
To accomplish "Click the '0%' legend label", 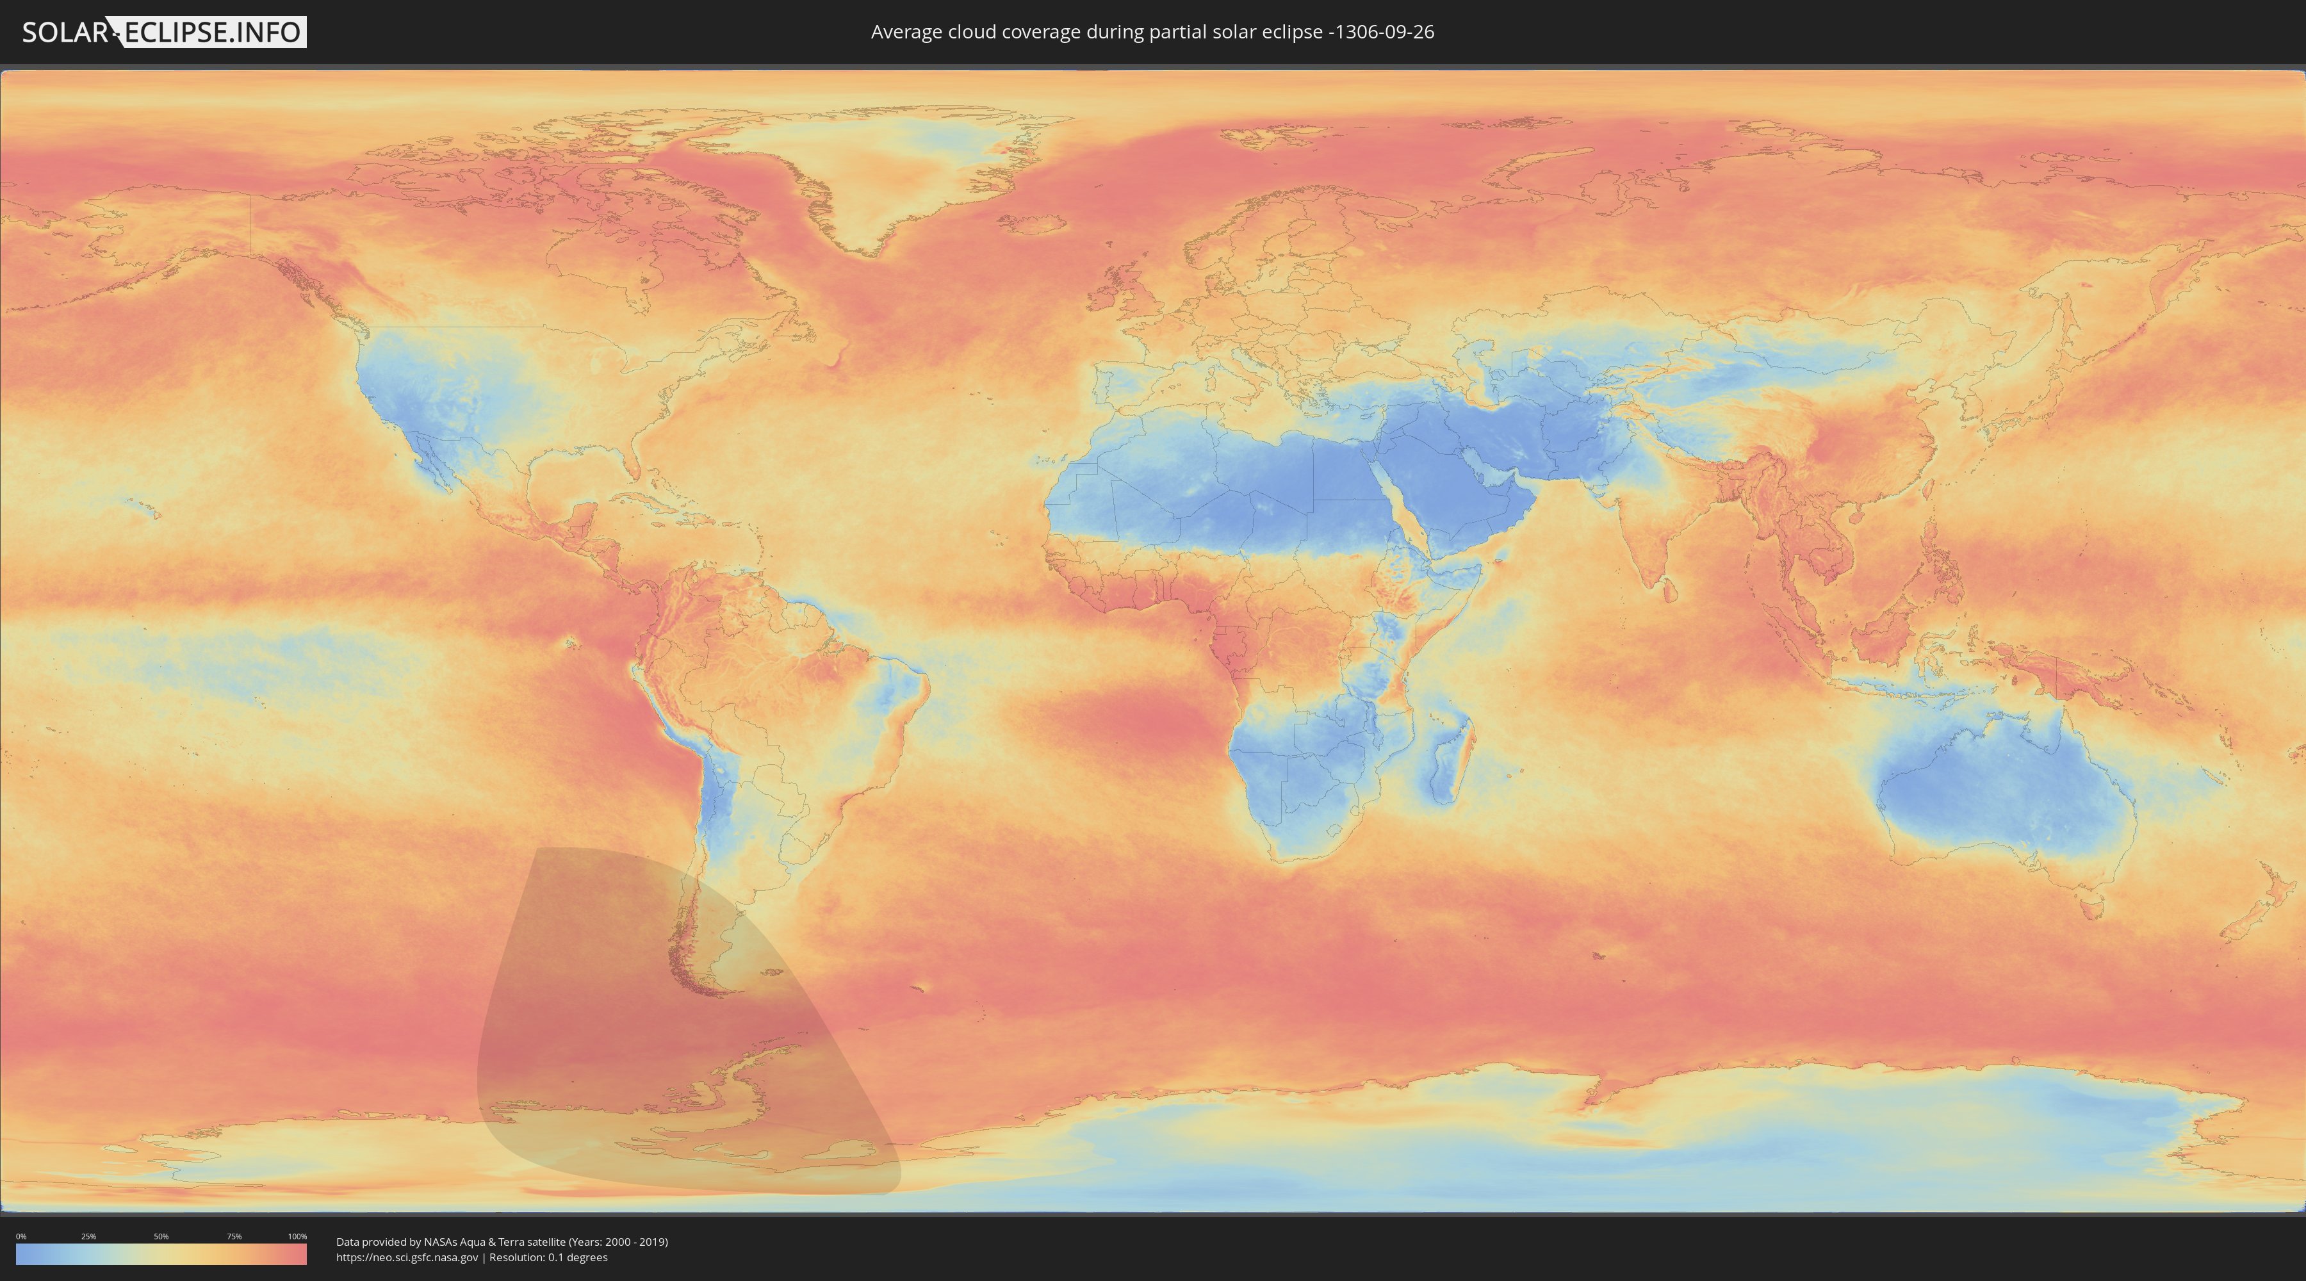I will coord(20,1236).
